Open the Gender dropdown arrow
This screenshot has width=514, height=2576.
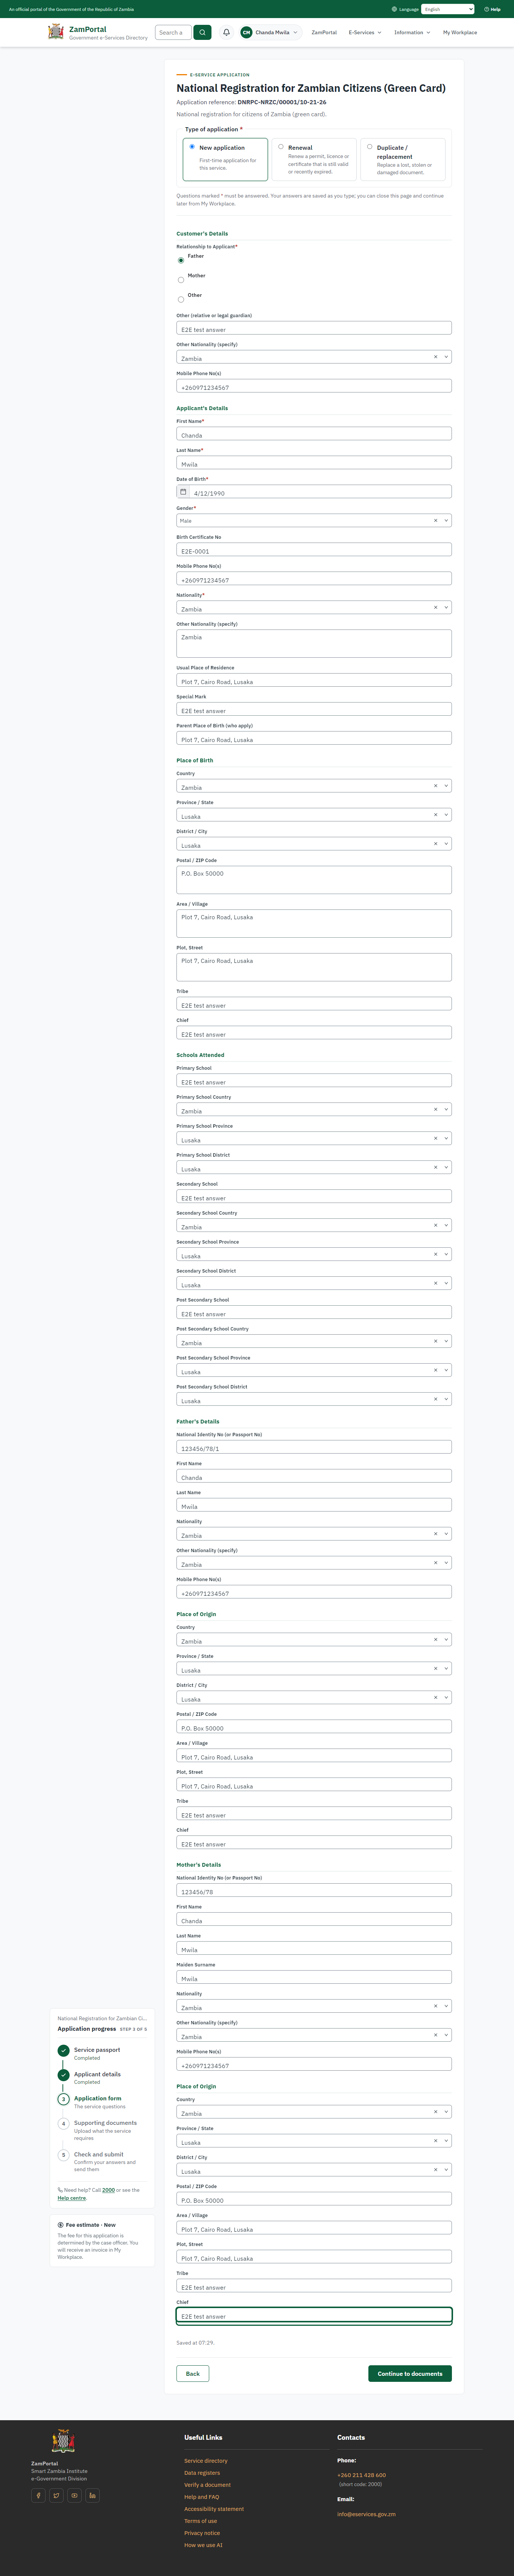point(446,520)
